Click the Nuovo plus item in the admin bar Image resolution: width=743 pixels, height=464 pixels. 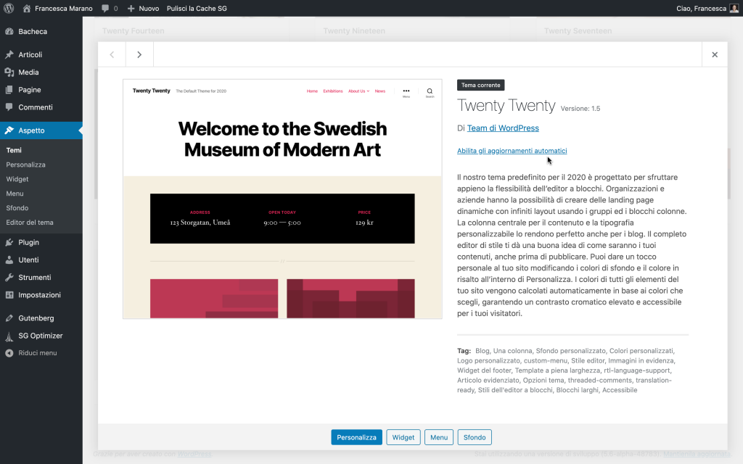[x=143, y=8]
